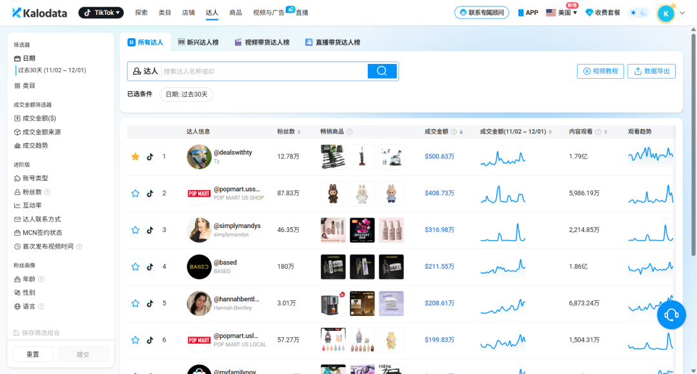Expand the account menu beside the K avatar

[681, 12]
